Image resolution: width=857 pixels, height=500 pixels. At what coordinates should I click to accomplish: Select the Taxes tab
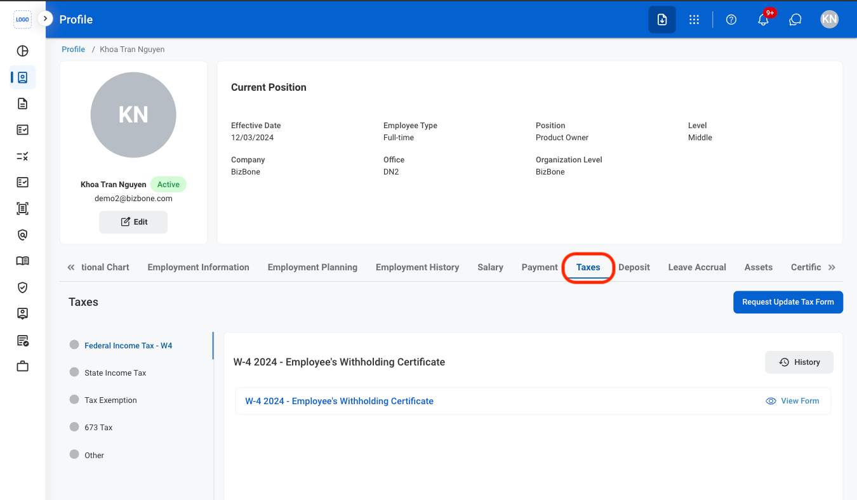pos(588,267)
